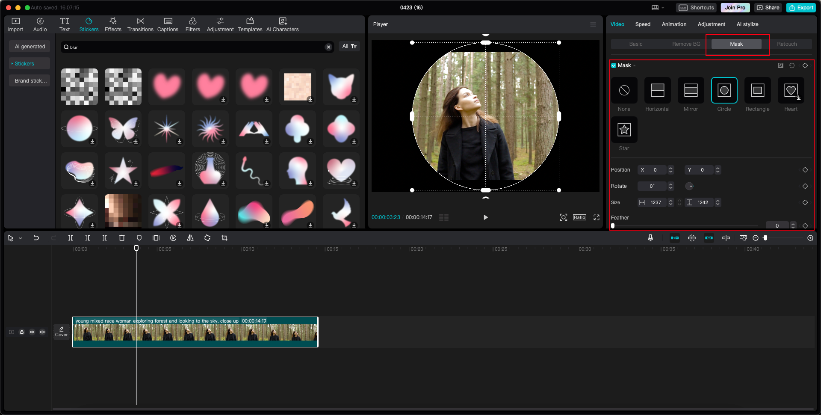Click the crop tool in timeline toolbar
821x415 pixels.
point(224,238)
